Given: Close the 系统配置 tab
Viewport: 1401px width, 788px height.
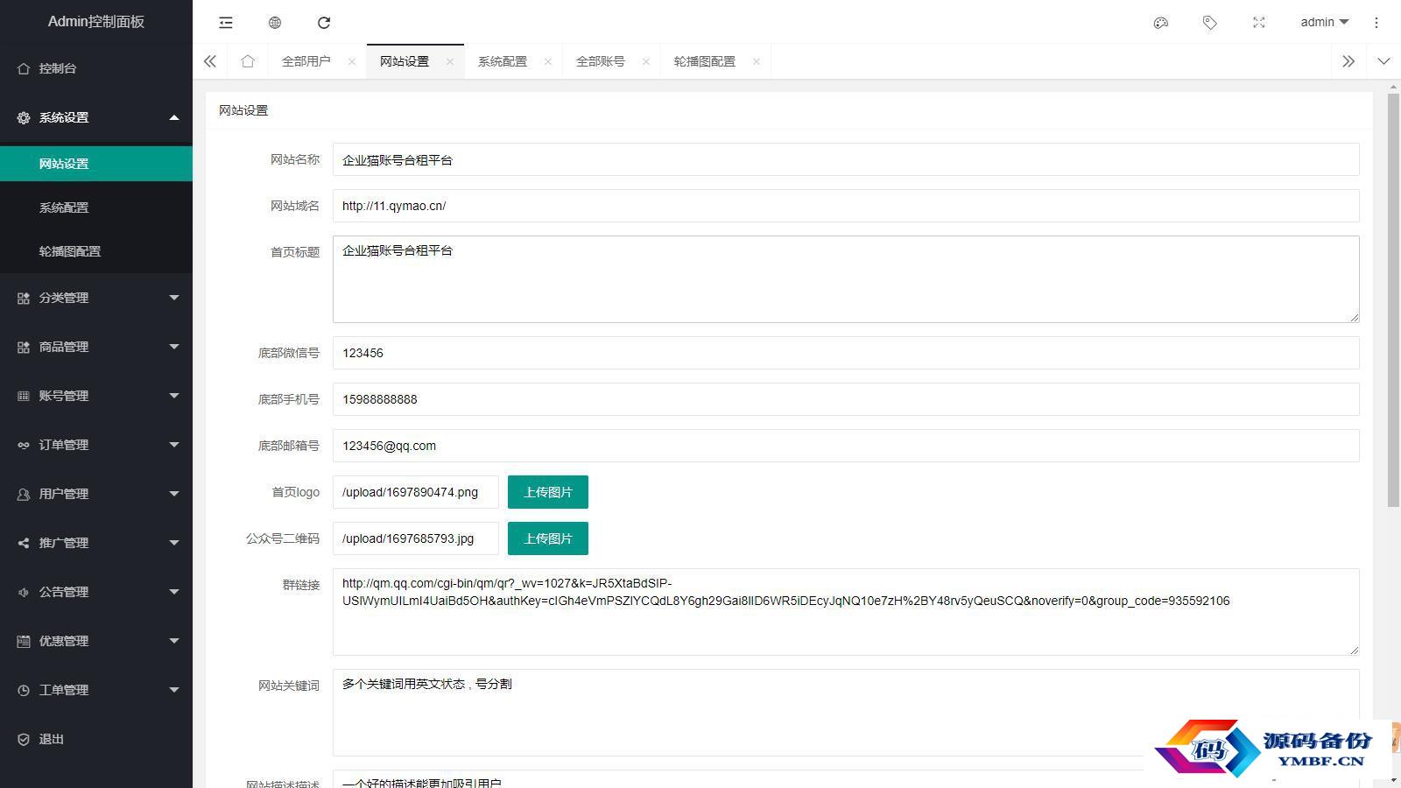Looking at the screenshot, I should [x=548, y=61].
